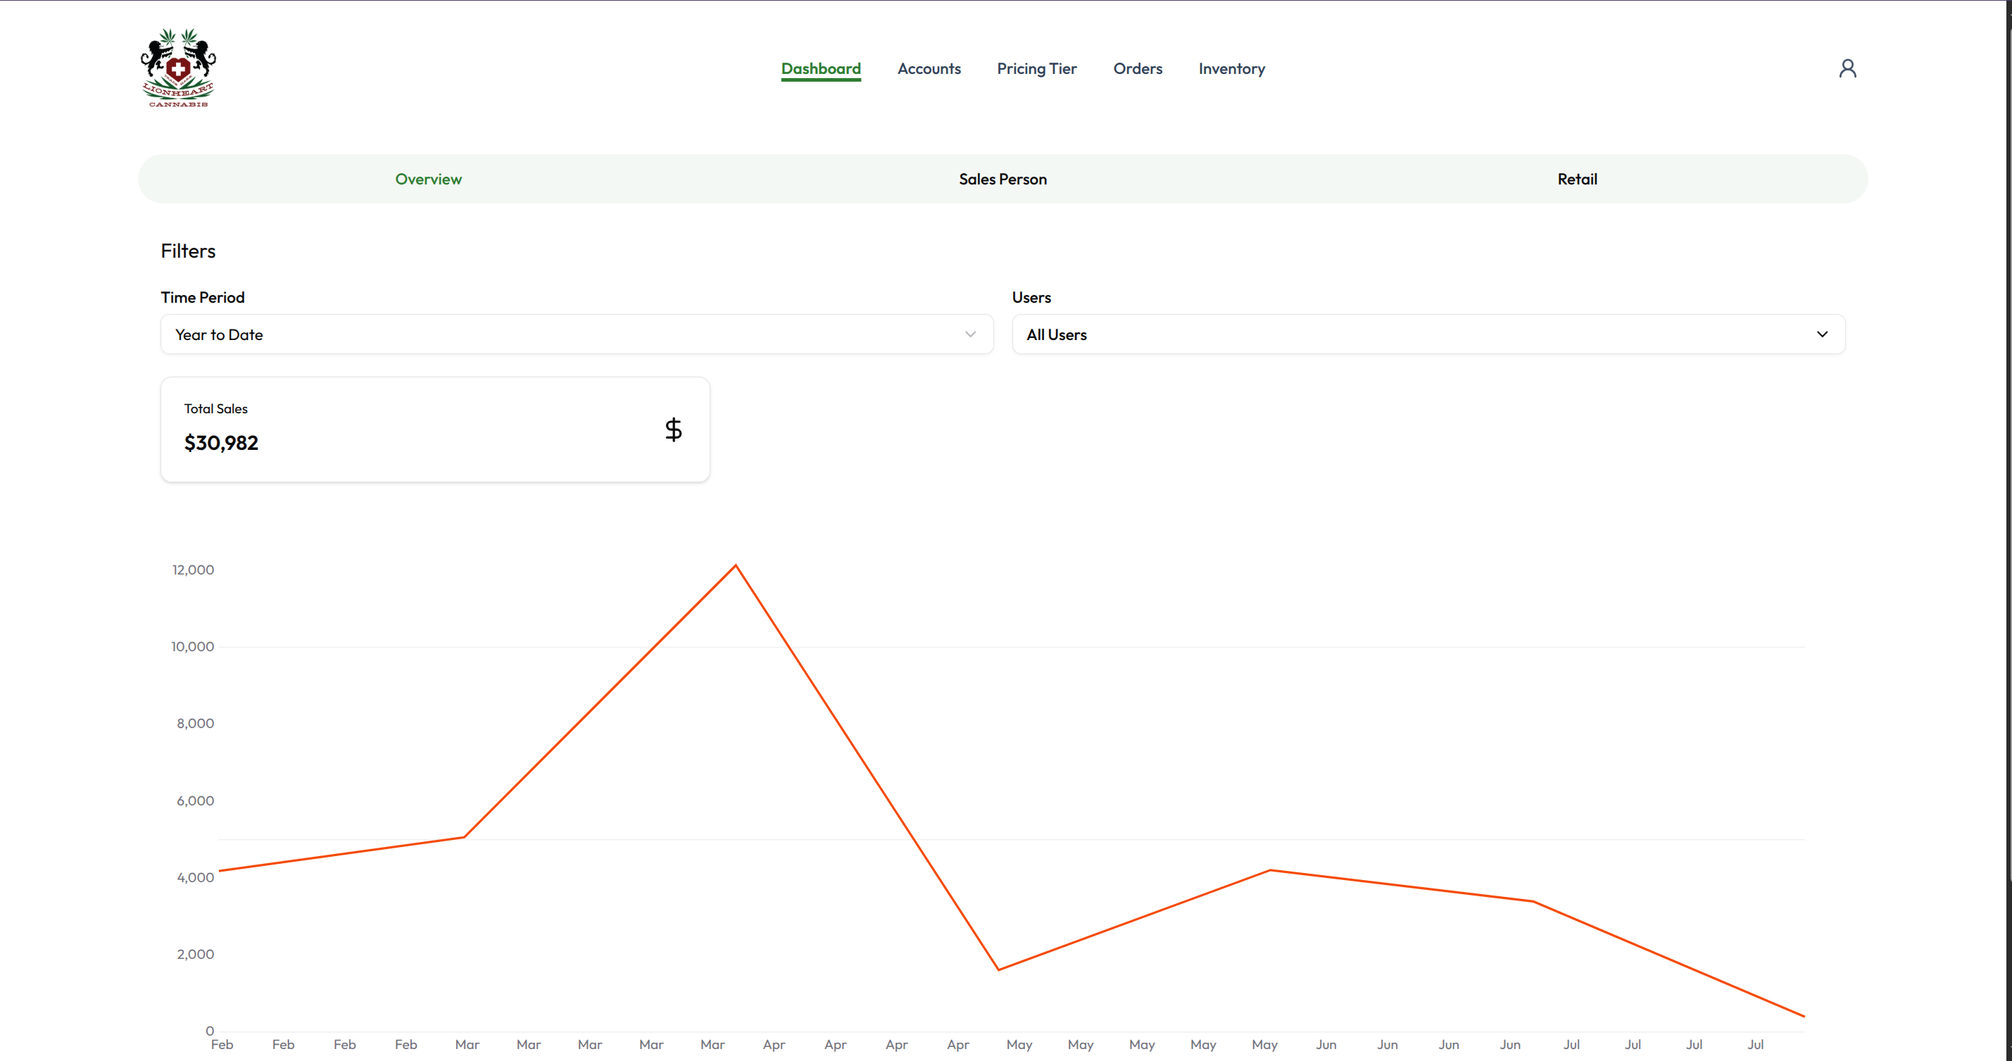Click the dollar sign icon in Total Sales card
Screen dimensions: 2012x1061
tap(673, 429)
